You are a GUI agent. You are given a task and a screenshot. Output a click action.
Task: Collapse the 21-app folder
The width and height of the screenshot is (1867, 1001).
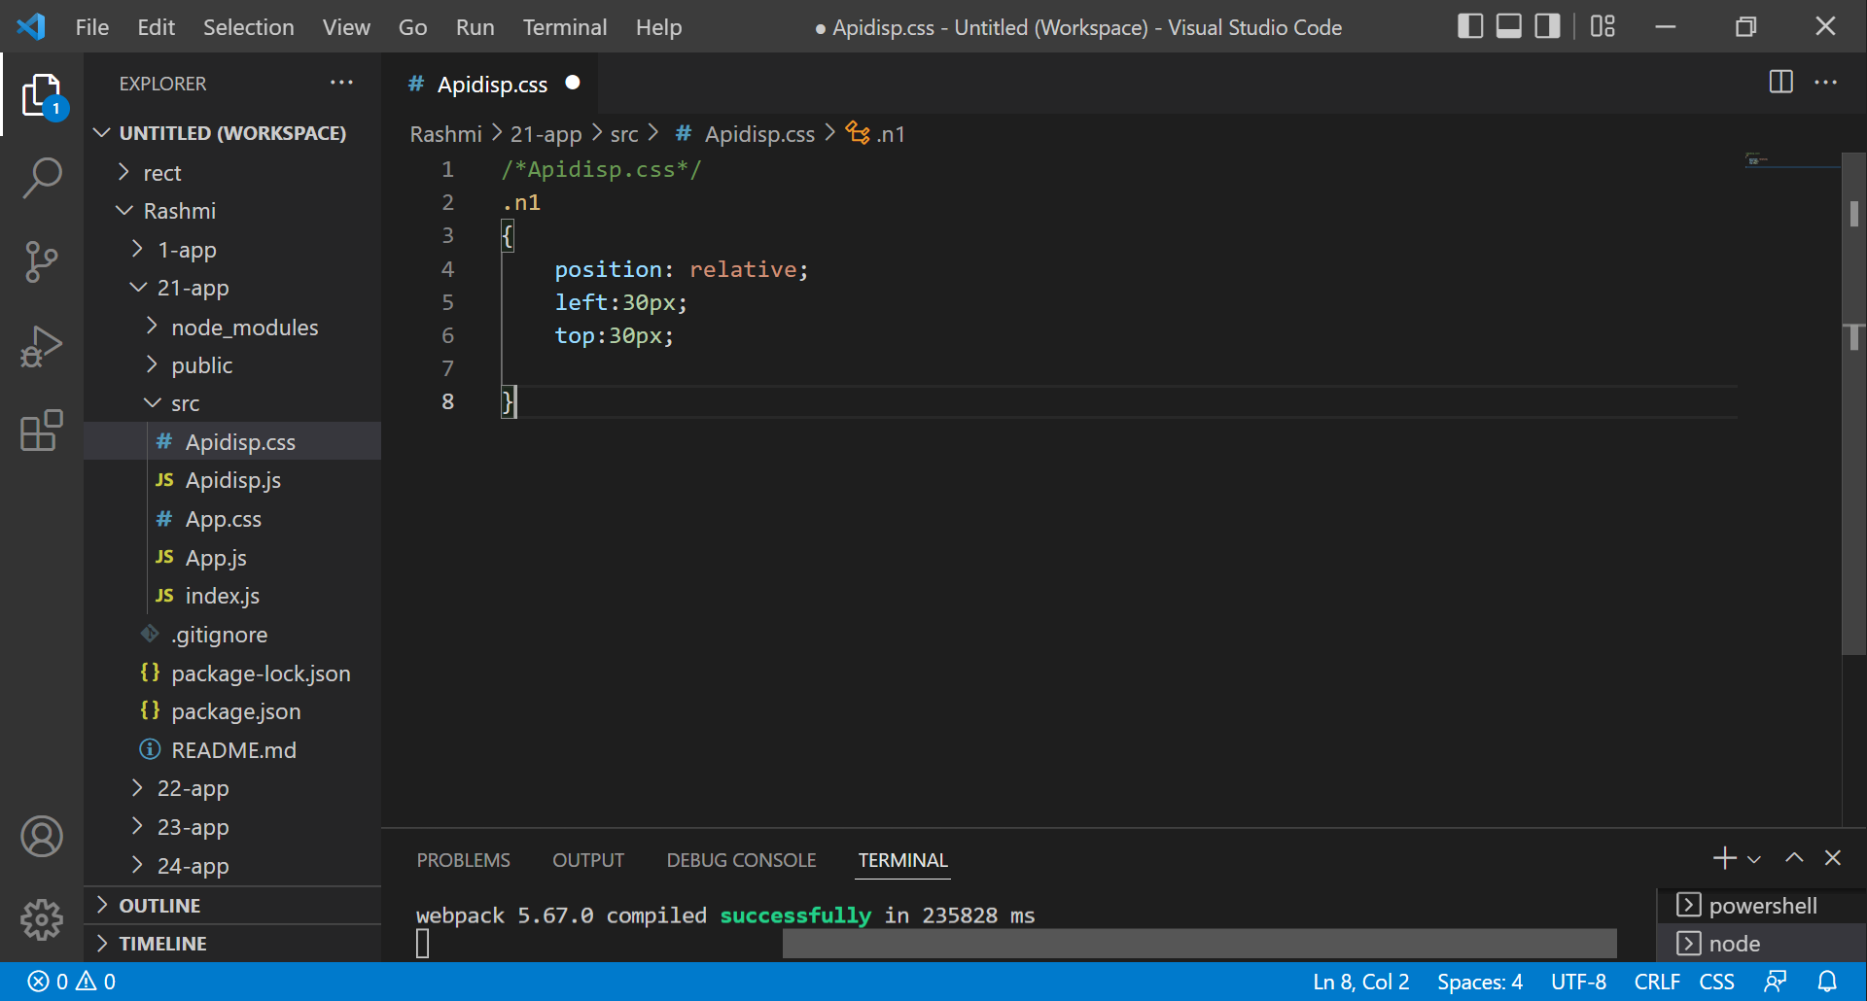(233, 288)
